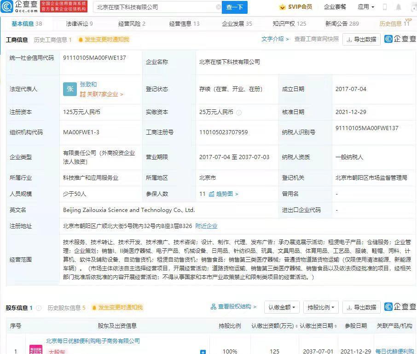Switch to 经营信息 tab
The width and height of the screenshot is (417, 354).
184,23
